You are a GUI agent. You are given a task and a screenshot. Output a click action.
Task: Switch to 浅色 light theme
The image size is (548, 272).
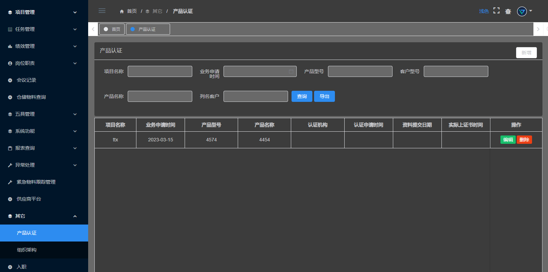click(x=484, y=11)
